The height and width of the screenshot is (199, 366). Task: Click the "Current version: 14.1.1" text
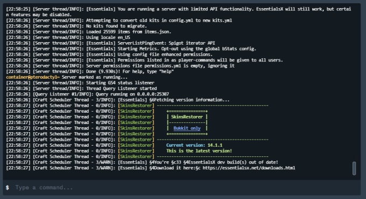(x=194, y=145)
